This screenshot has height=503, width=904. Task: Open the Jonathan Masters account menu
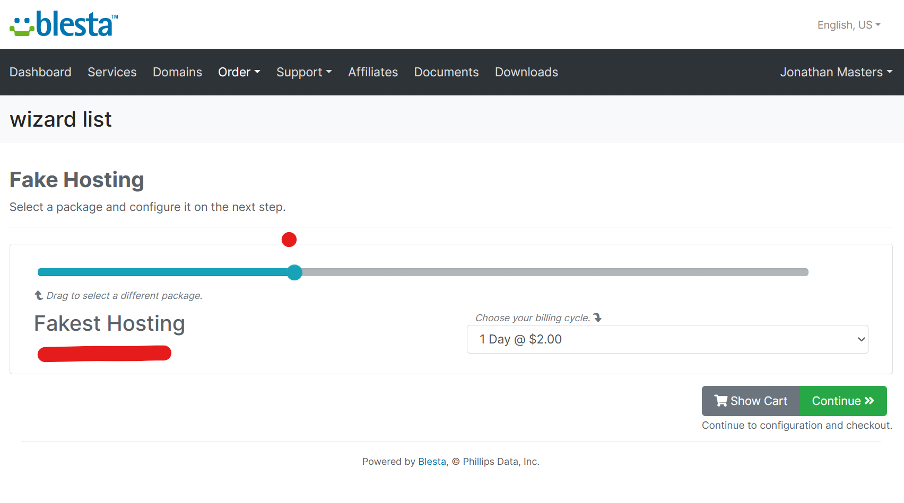coord(836,72)
